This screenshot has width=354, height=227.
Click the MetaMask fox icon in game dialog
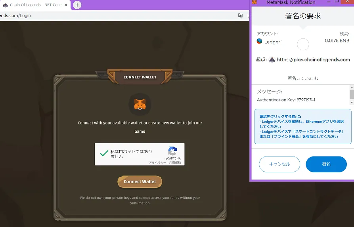click(x=140, y=105)
